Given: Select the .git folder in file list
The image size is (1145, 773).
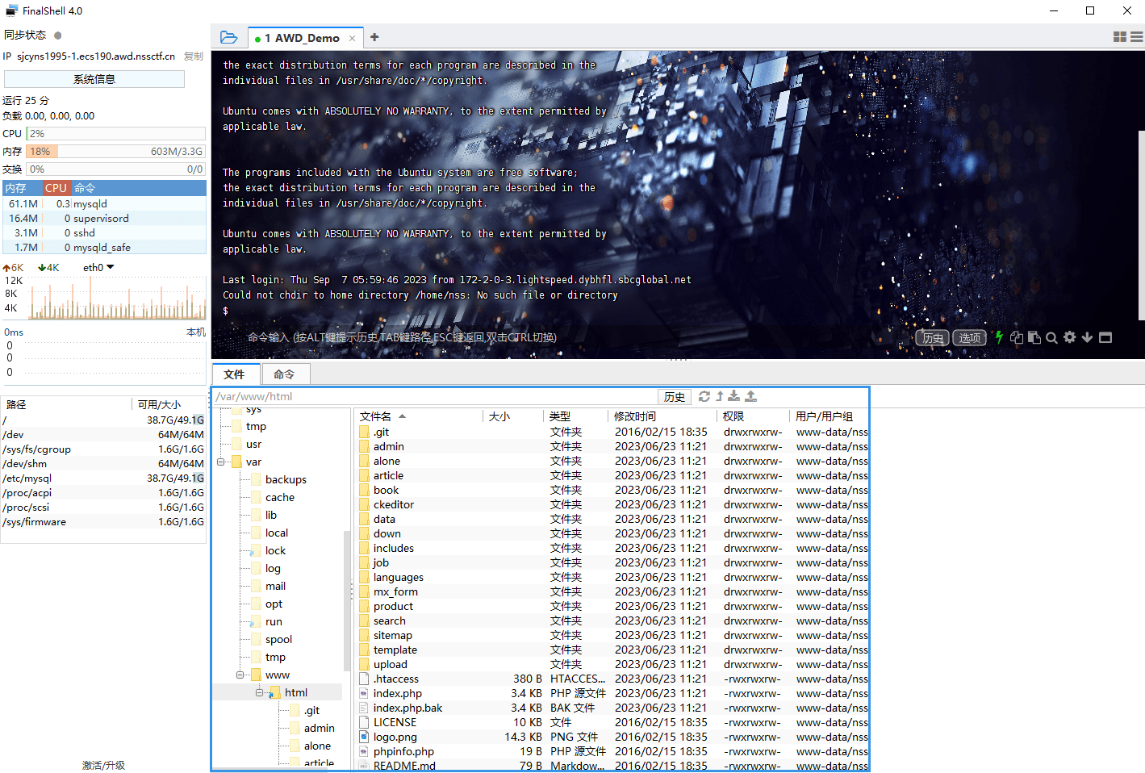Looking at the screenshot, I should (x=613, y=432).
